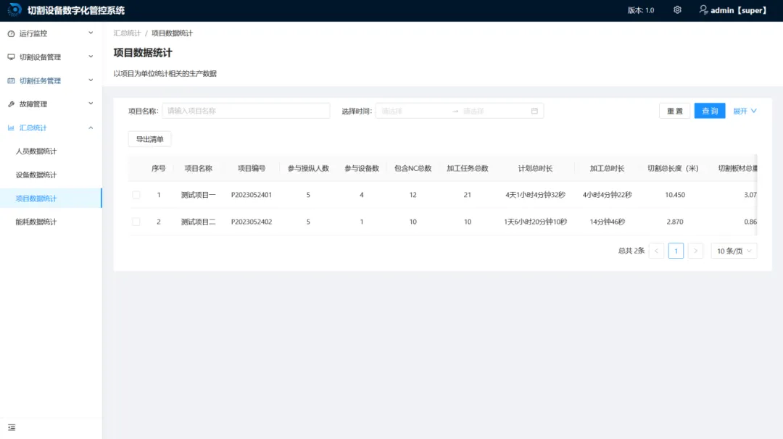The image size is (783, 439).
Task: Open settings gear icon in header
Action: [677, 10]
